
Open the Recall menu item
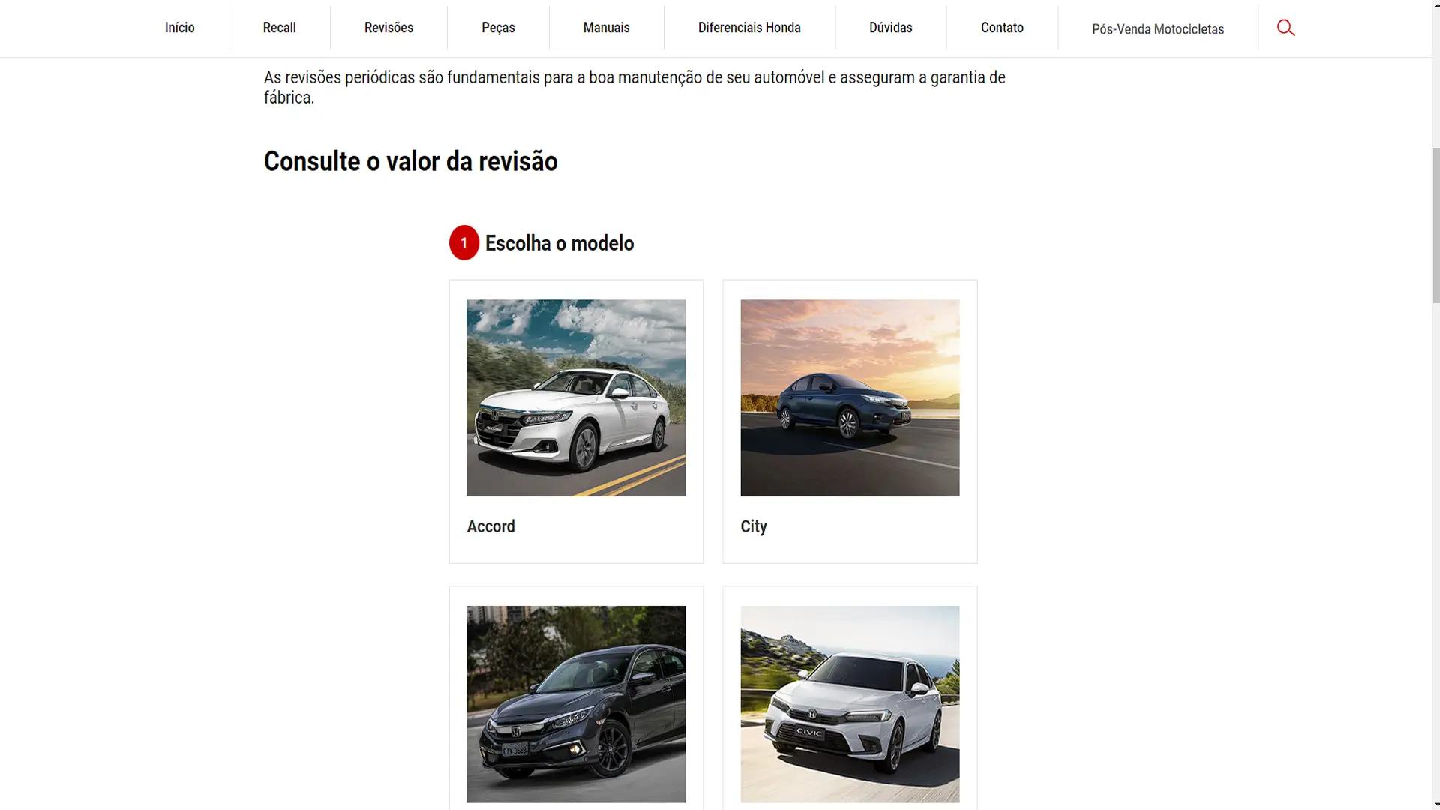tap(279, 28)
